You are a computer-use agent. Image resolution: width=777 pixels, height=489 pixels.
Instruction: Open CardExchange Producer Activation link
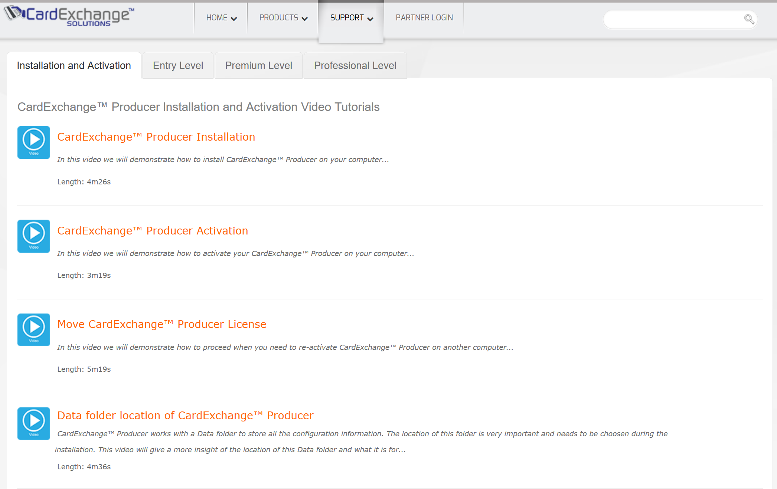153,231
